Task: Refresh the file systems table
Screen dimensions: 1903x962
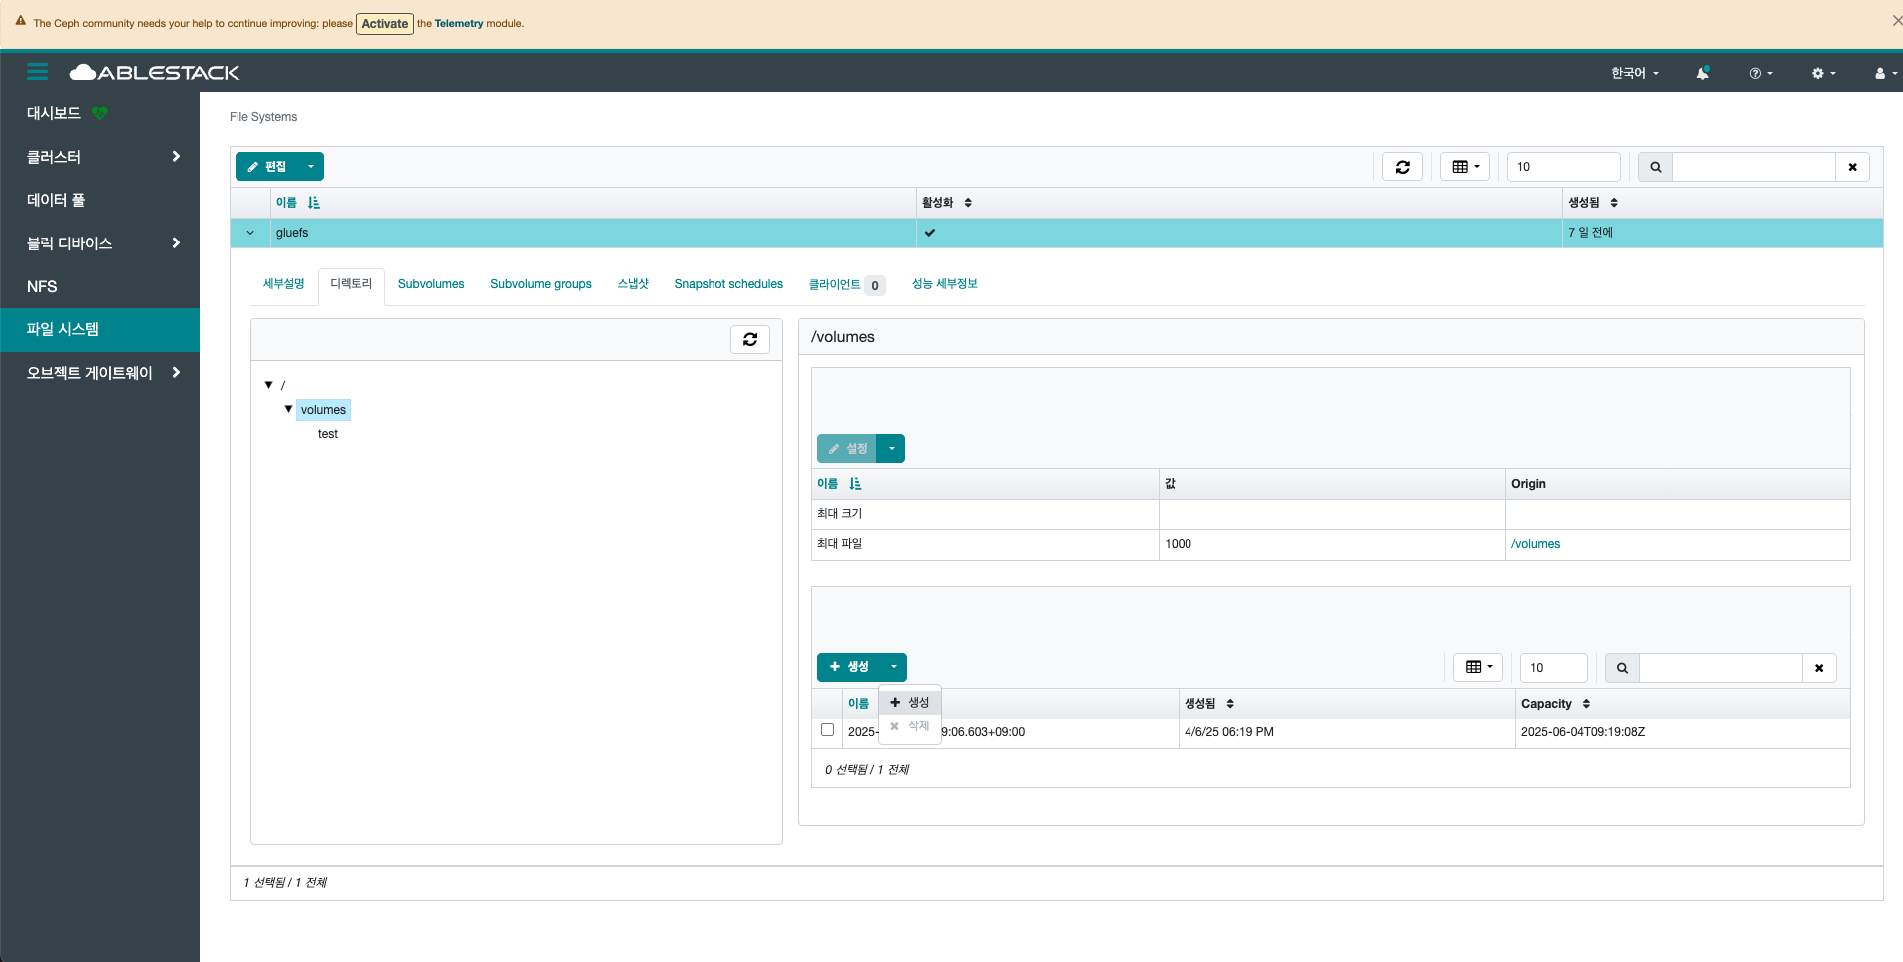Action: (x=1402, y=167)
